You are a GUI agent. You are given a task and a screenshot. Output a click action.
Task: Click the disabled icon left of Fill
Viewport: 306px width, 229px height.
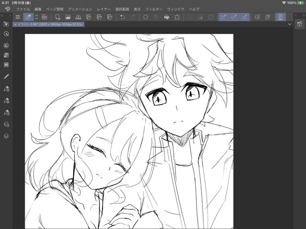click(156, 17)
